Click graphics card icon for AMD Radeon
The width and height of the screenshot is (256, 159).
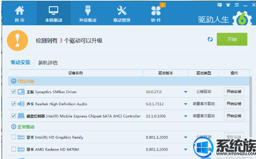click(21, 149)
